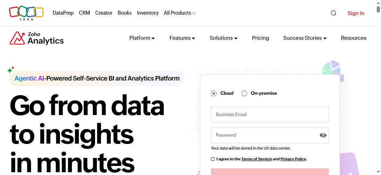
Task: Go to Inventory product
Action: tap(148, 13)
